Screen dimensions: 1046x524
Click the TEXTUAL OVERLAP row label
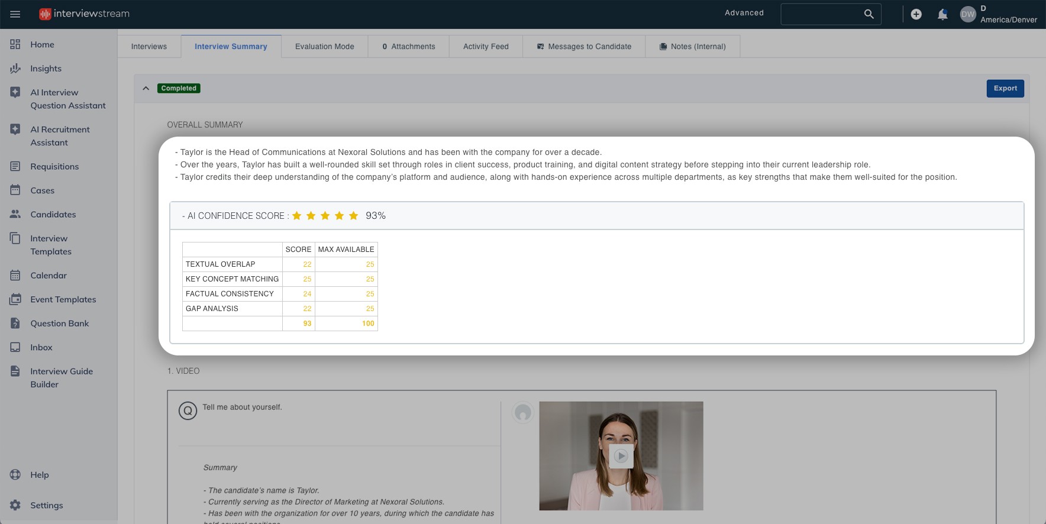pyautogui.click(x=220, y=264)
